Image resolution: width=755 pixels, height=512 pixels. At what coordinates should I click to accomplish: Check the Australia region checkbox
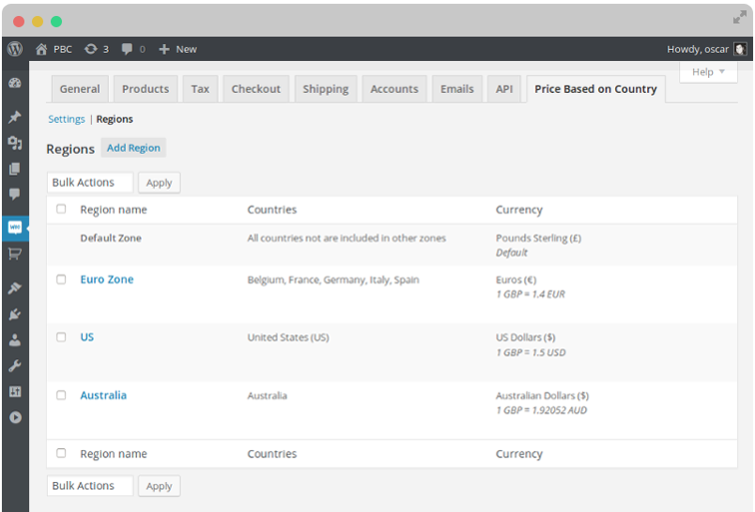click(61, 396)
